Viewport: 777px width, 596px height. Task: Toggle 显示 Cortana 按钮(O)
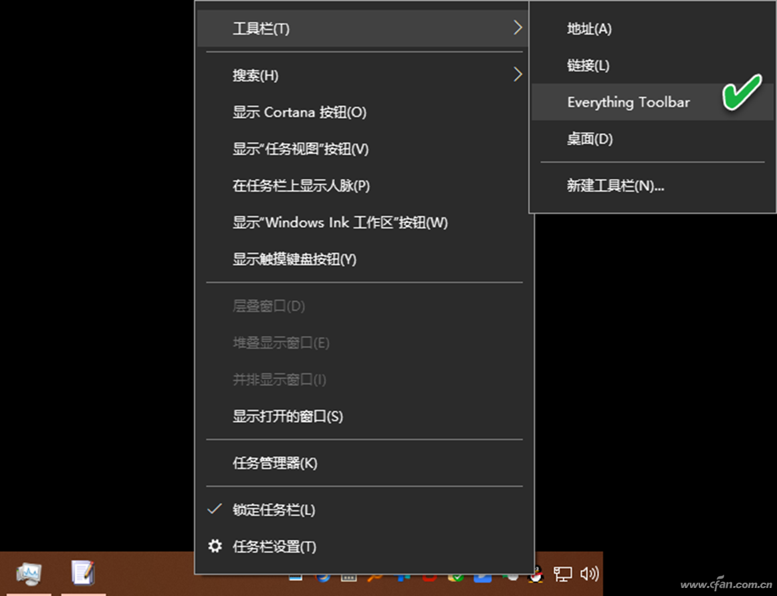363,112
